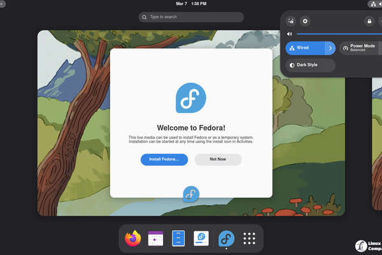Expand Wired network options arrow
Viewport: 382px width, 255px height.
pyautogui.click(x=330, y=48)
